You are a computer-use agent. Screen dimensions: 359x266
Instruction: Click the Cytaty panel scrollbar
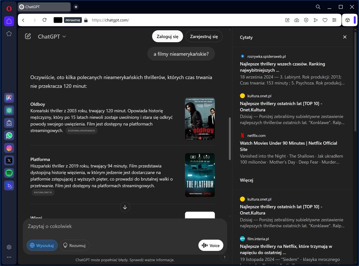tap(355, 81)
